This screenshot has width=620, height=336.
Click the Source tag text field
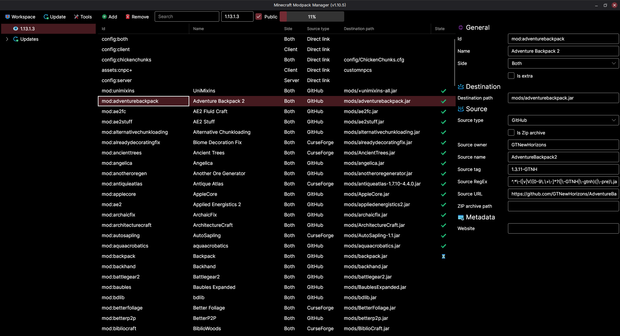(563, 169)
